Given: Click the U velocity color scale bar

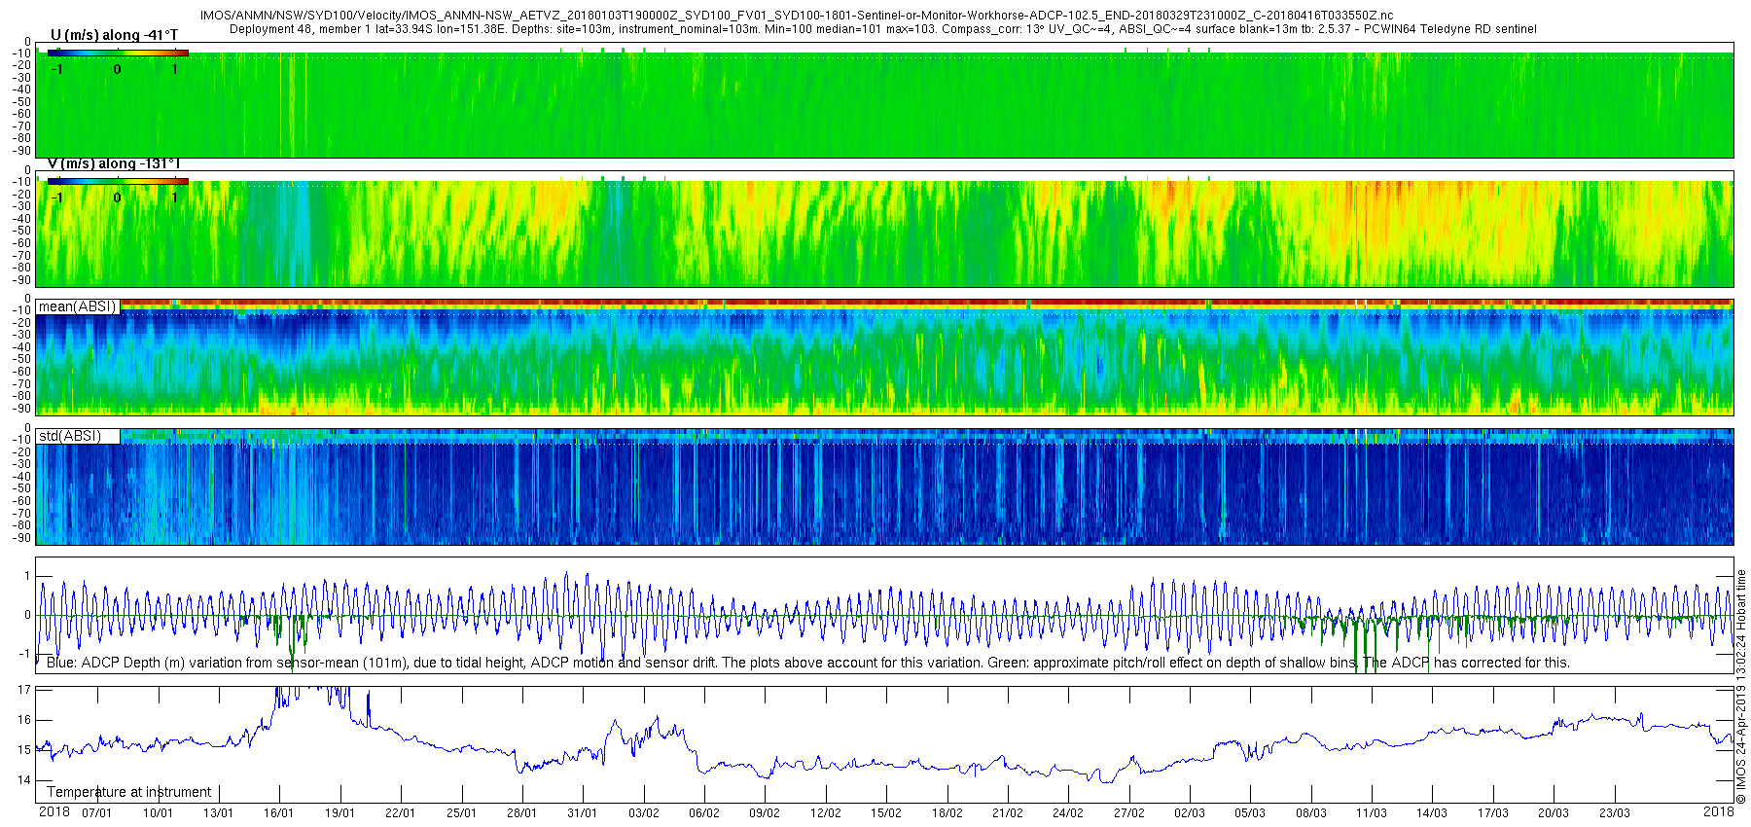Looking at the screenshot, I should coord(118,53).
